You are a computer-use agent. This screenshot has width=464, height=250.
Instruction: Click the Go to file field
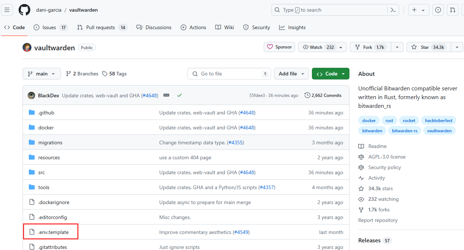pyautogui.click(x=229, y=74)
